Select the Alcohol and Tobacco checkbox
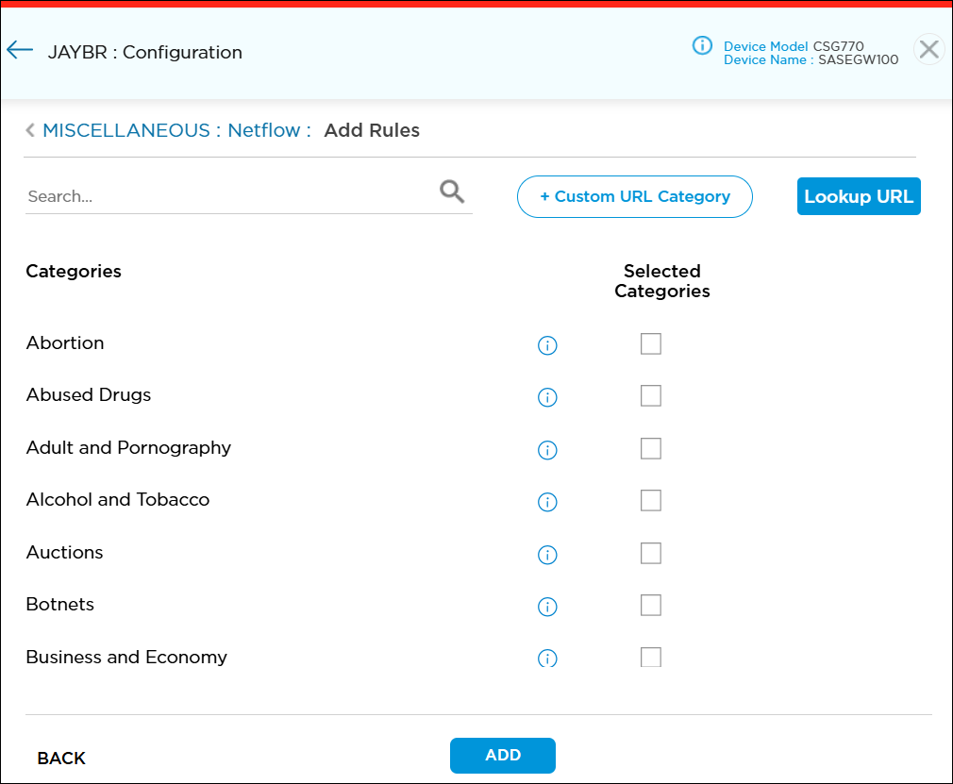Viewport: 953px width, 784px height. [651, 500]
